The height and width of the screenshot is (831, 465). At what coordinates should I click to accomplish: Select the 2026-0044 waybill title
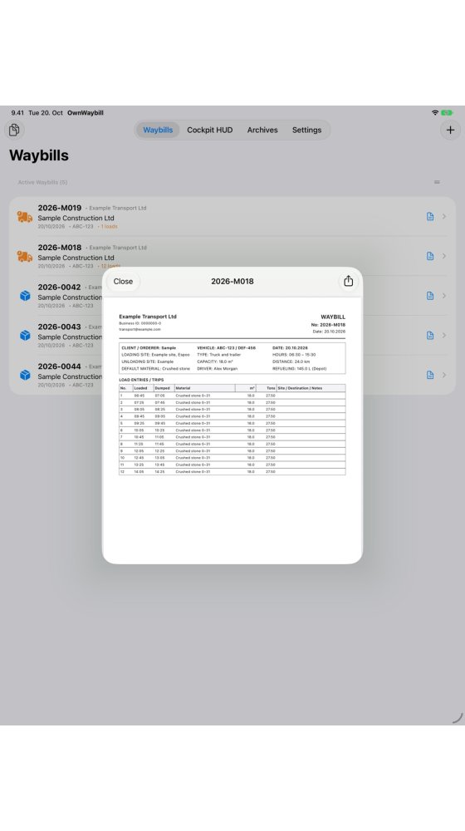pos(59,366)
